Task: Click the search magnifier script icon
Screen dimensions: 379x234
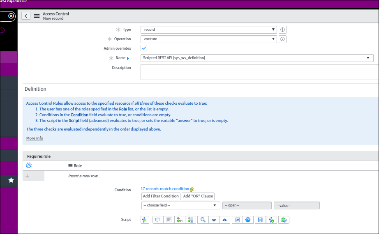Action: click(203, 220)
